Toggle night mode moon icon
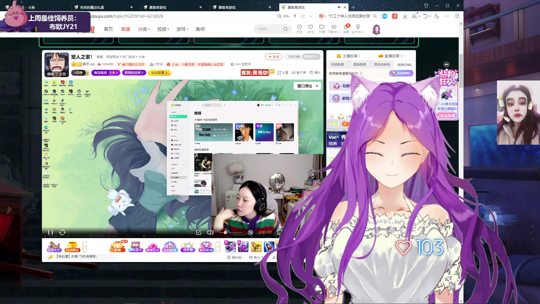The height and width of the screenshot is (304, 540). (x=437, y=16)
